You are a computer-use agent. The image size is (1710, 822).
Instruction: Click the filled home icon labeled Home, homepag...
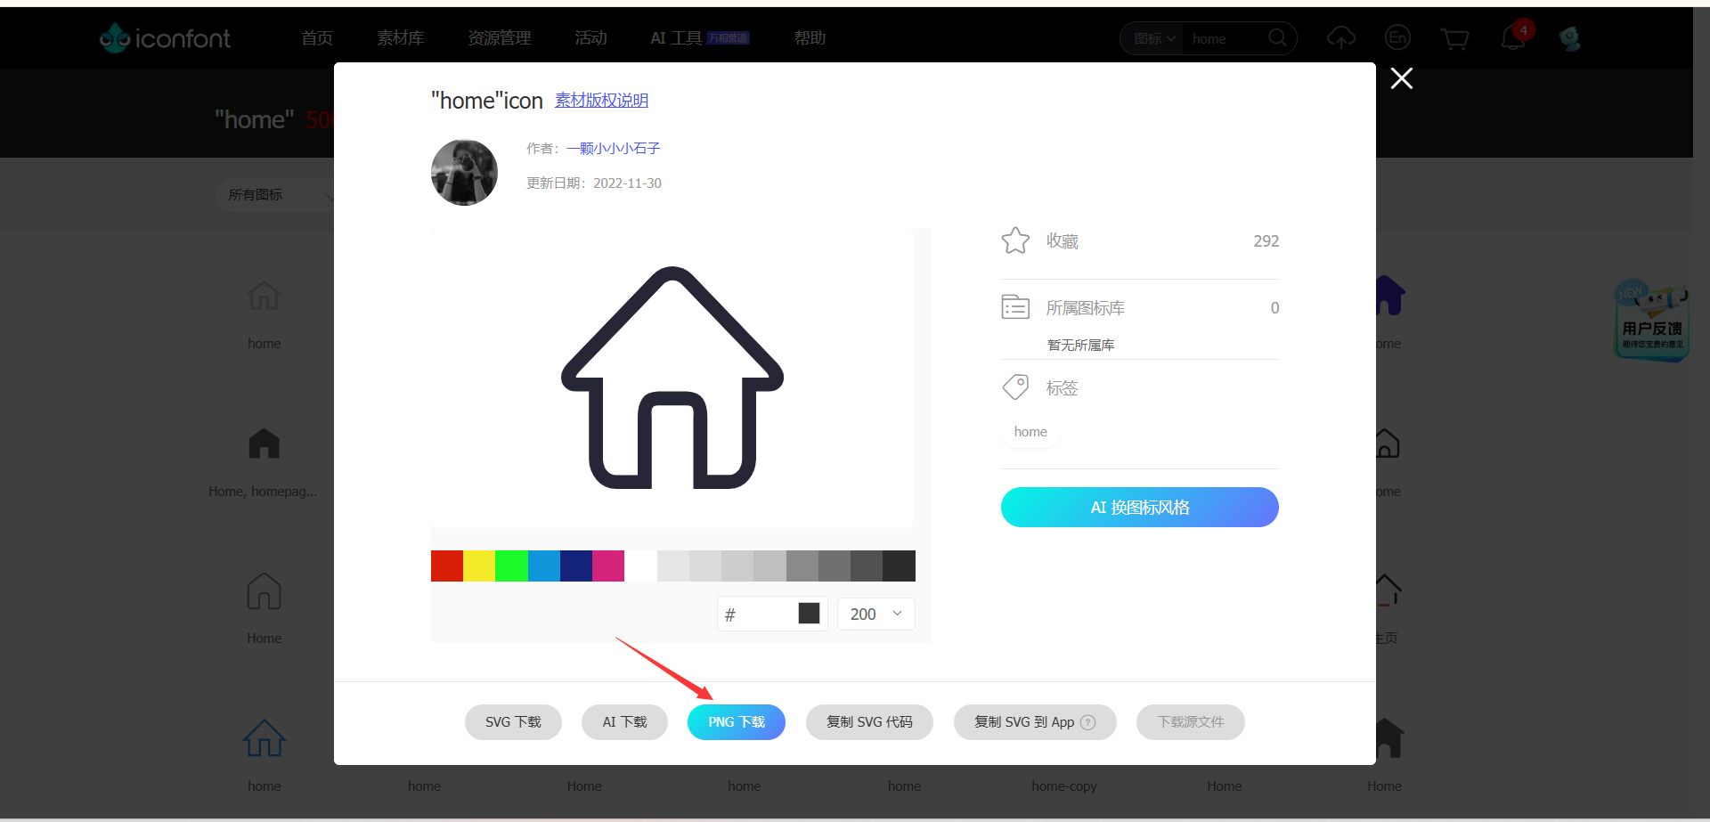(264, 444)
